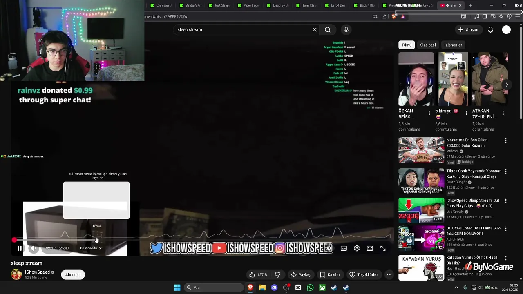Open Brave Leo AI sparkle icon
The height and width of the screenshot is (294, 523).
point(501,16)
